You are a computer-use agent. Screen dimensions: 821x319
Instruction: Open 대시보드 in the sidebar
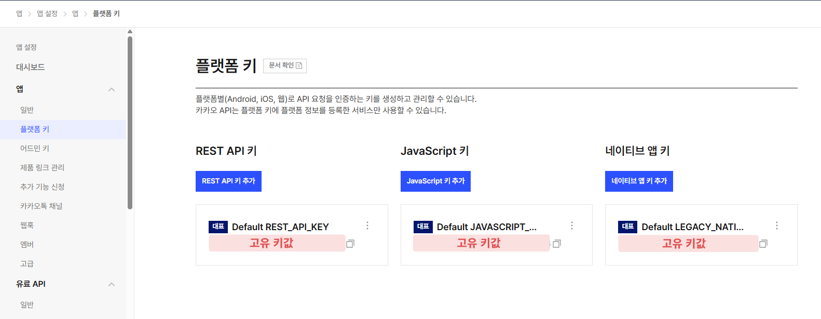point(31,67)
